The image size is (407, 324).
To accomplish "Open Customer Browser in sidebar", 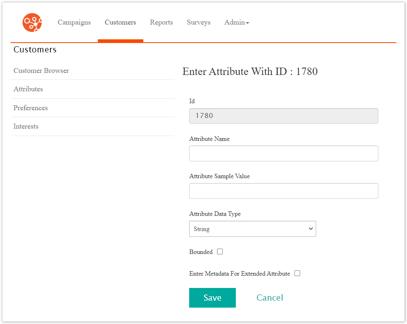I will 41,70.
